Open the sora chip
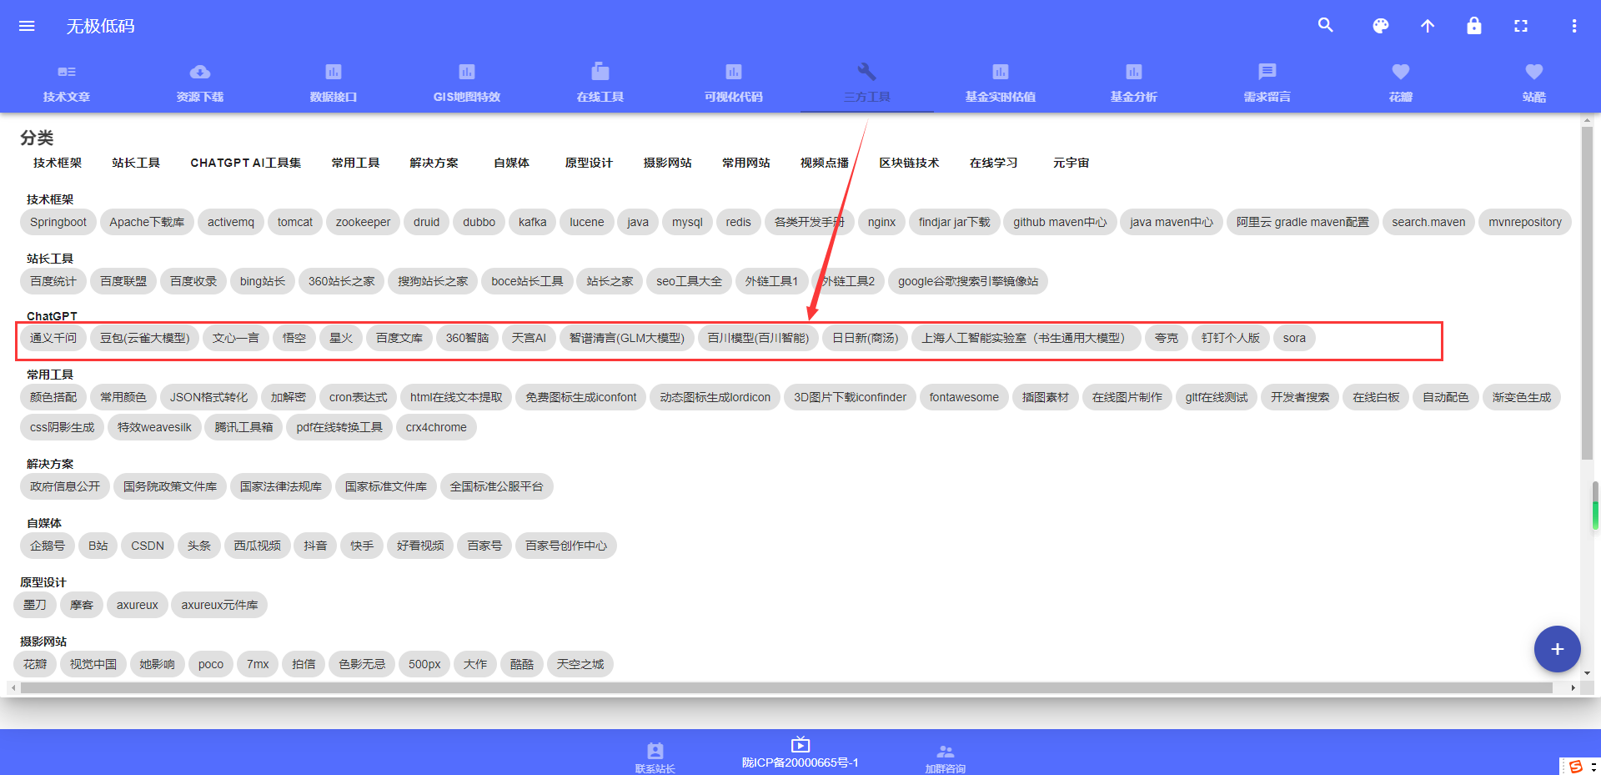 pyautogui.click(x=1294, y=338)
